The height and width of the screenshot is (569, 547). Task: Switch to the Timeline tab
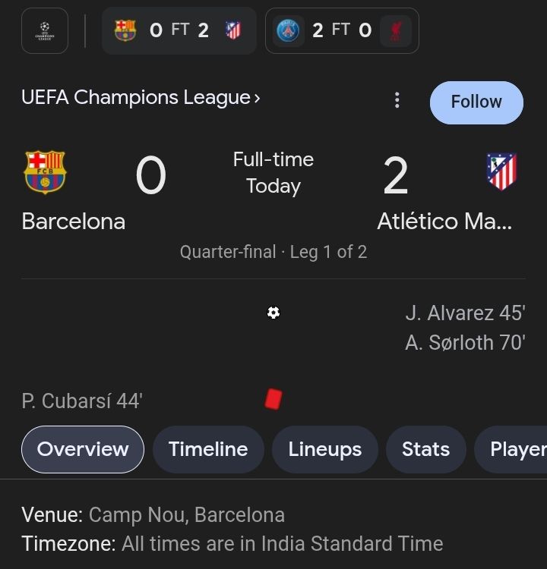[x=208, y=449]
